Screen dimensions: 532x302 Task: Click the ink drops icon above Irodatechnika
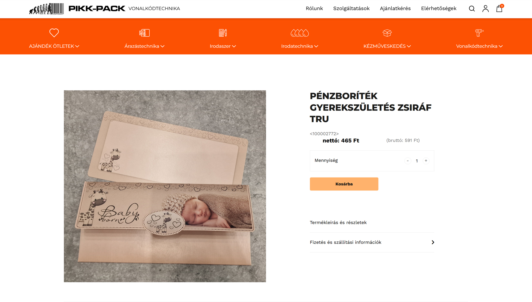point(300,33)
